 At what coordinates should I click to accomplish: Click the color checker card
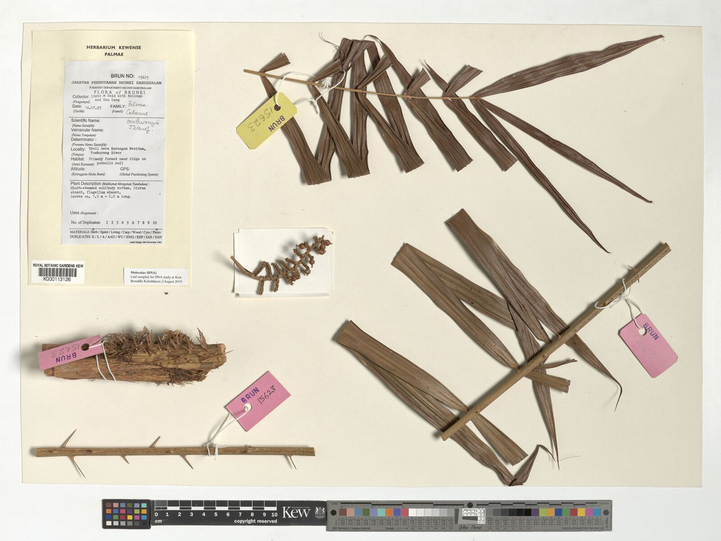coord(126,514)
